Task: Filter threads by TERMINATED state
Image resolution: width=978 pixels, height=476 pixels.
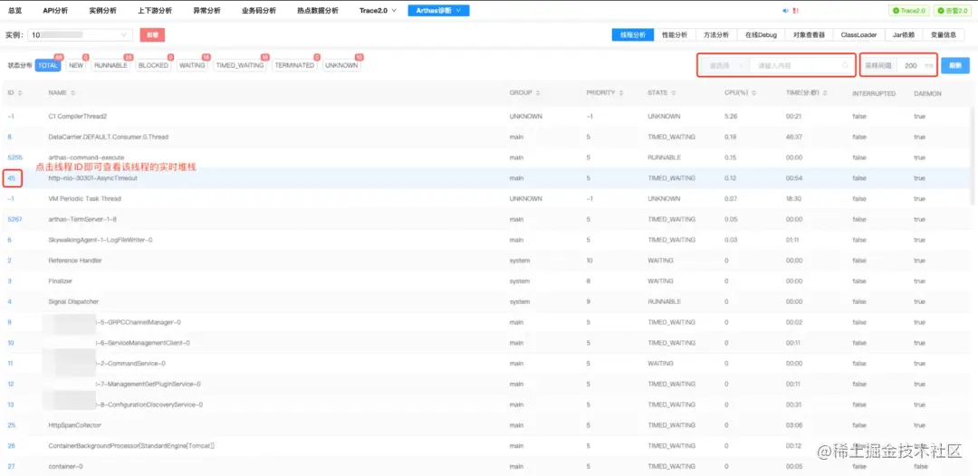Action: 294,65
